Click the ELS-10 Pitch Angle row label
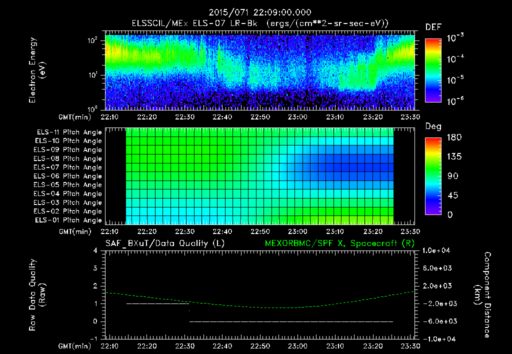 point(68,141)
